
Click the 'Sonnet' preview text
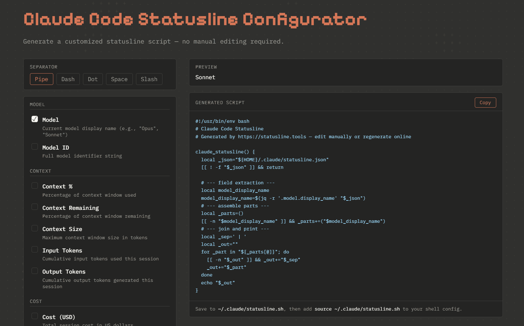205,77
